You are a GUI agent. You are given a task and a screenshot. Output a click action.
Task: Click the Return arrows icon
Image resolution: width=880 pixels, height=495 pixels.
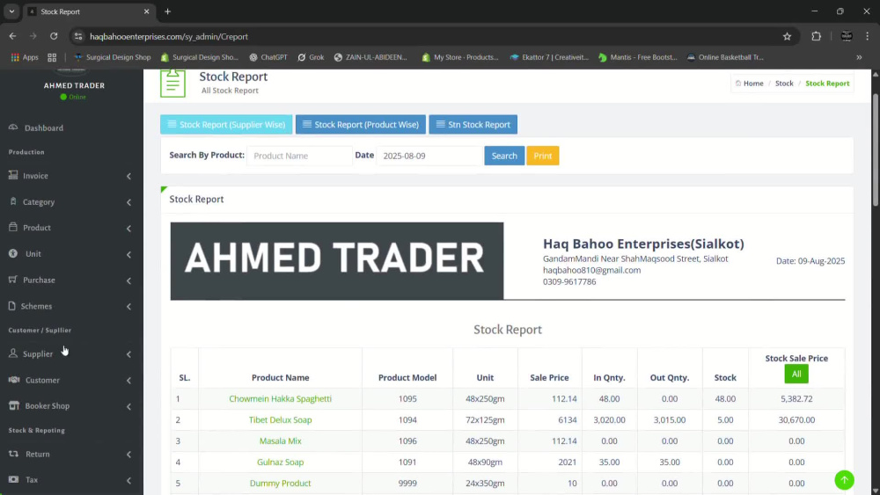point(13,454)
